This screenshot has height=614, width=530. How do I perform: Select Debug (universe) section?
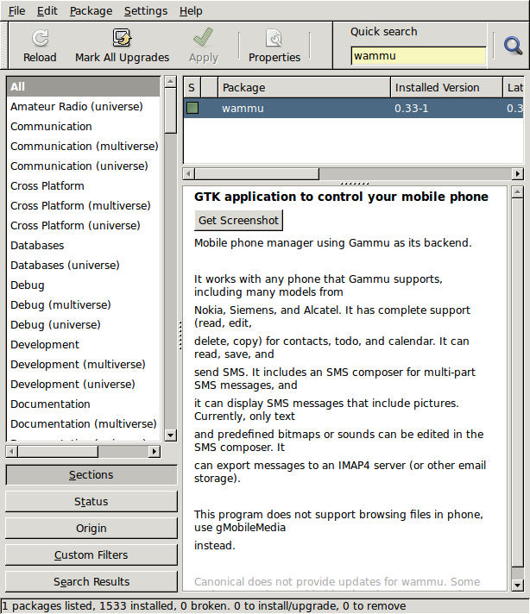tap(84, 324)
